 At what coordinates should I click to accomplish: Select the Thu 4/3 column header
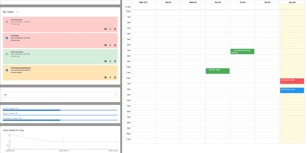(x=218, y=2)
